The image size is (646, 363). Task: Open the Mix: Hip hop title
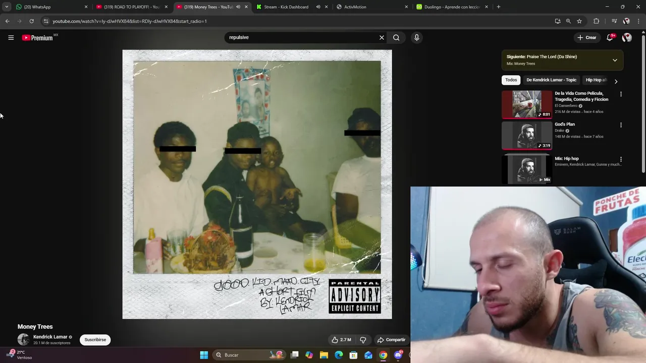pyautogui.click(x=567, y=158)
